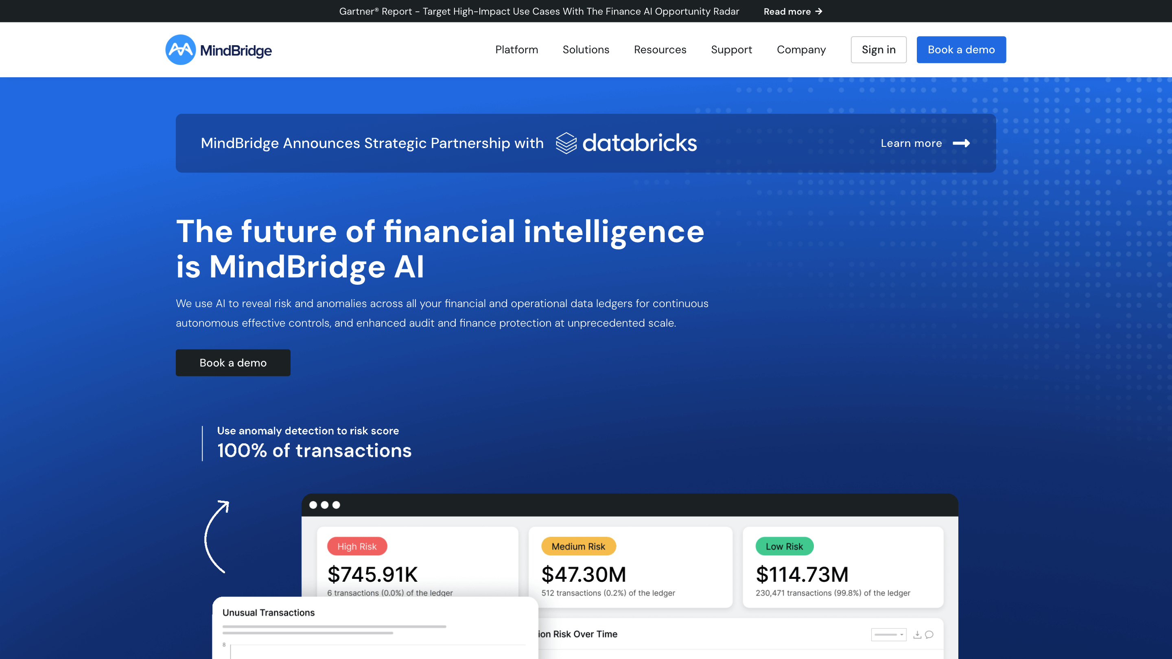Click the hero Book a demo button
Viewport: 1172px width, 659px height.
click(x=233, y=362)
